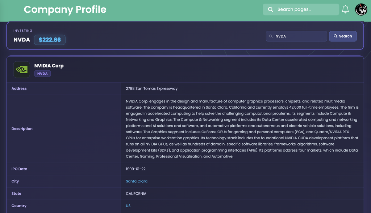Click the NVIDIA logo thumbnail
This screenshot has height=213, width=371.
21,70
